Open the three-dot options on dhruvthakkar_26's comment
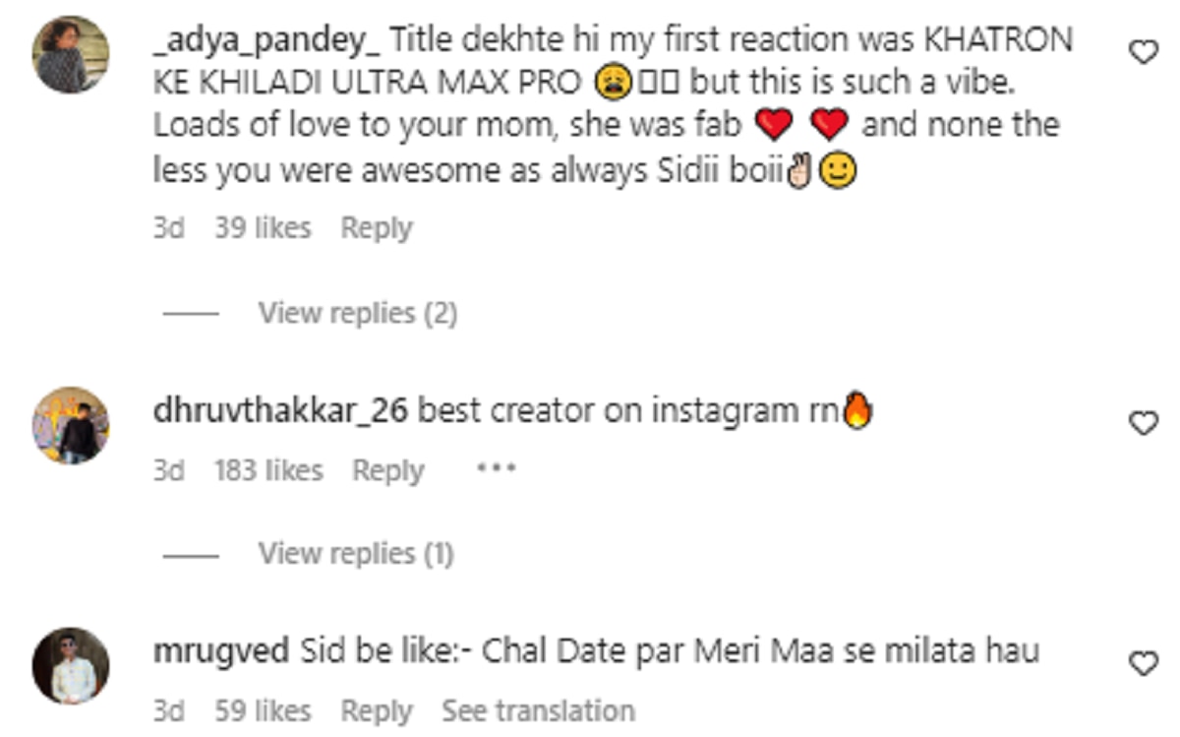This screenshot has width=1180, height=737. (496, 469)
